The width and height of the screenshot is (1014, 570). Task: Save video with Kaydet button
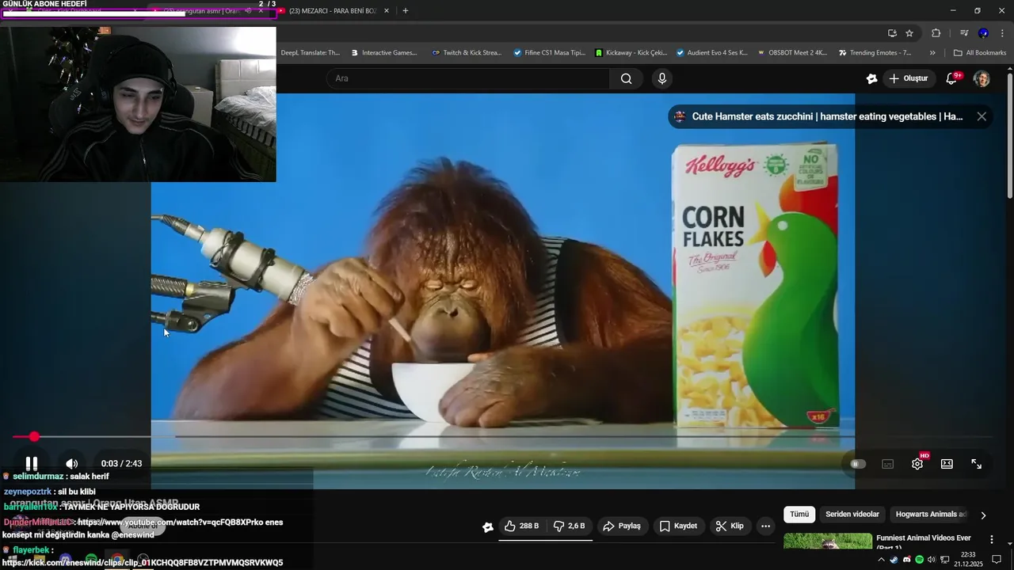click(x=679, y=526)
